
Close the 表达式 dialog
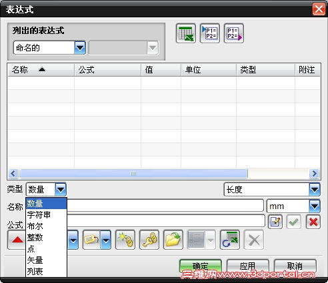point(319,9)
